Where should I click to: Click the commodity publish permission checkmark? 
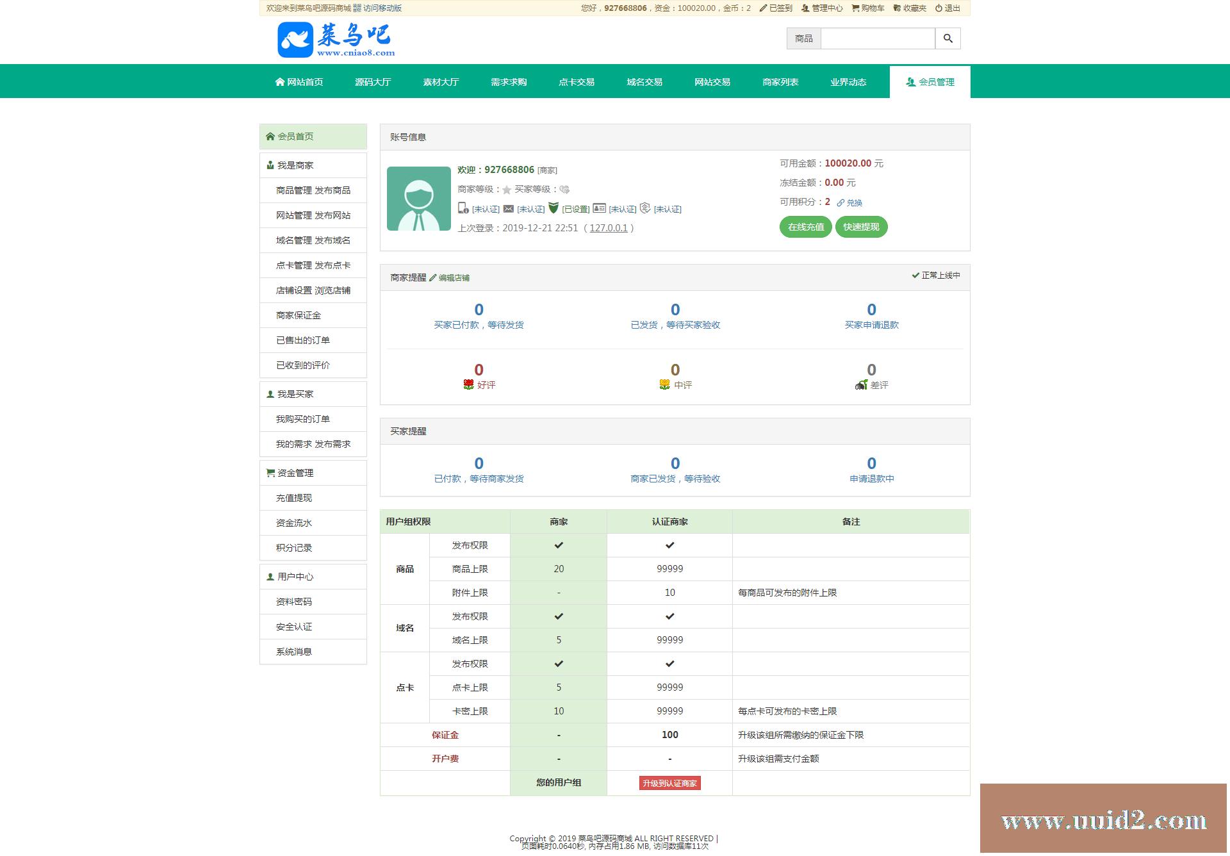558,545
